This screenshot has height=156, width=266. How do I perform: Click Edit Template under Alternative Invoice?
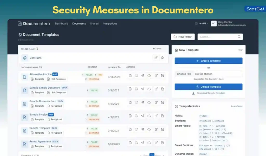coord(56,79)
